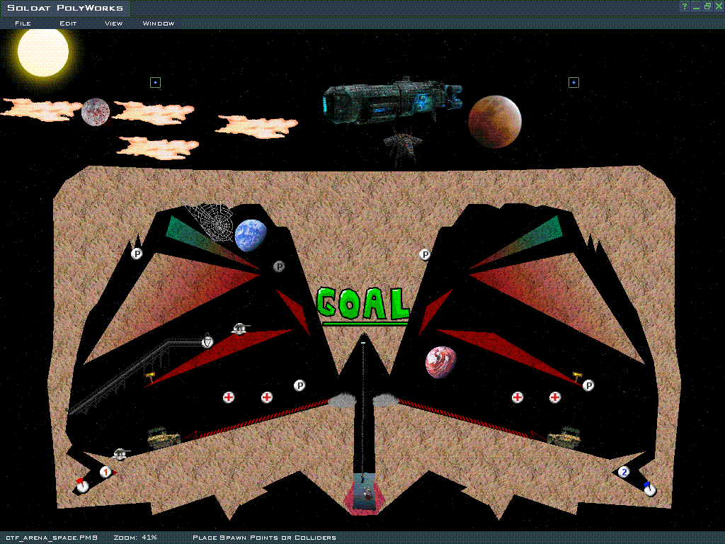Select the red flag spawn point

coord(82,486)
